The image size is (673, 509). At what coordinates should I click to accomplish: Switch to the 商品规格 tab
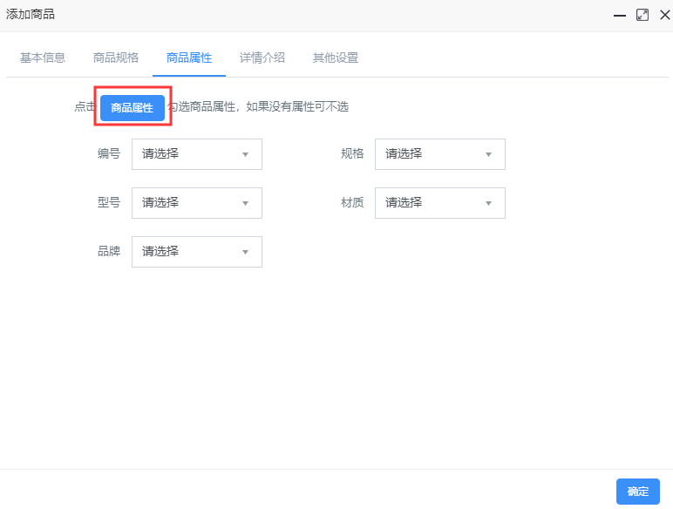[116, 58]
